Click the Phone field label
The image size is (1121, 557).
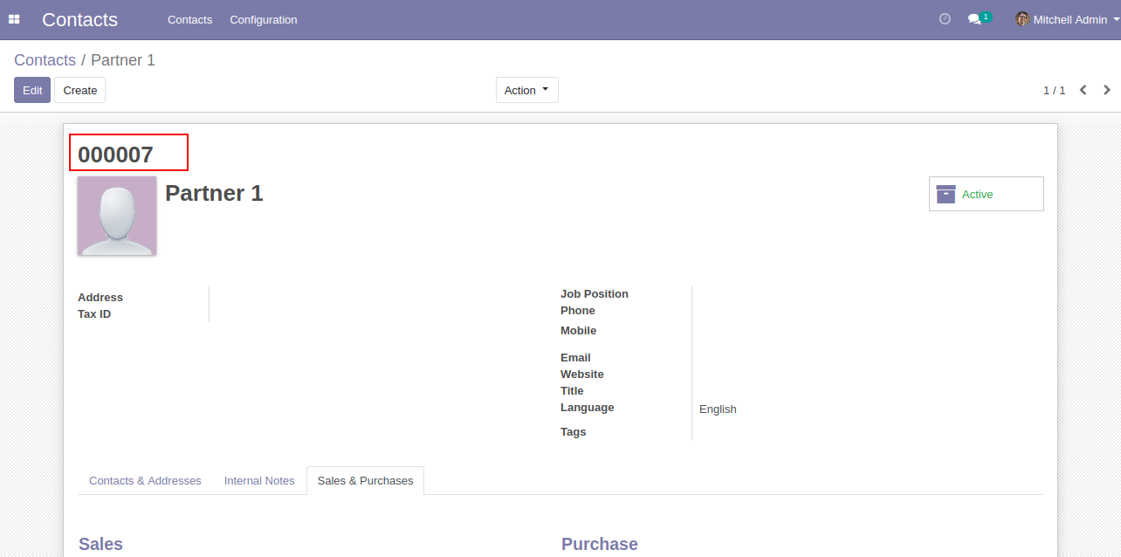578,311
